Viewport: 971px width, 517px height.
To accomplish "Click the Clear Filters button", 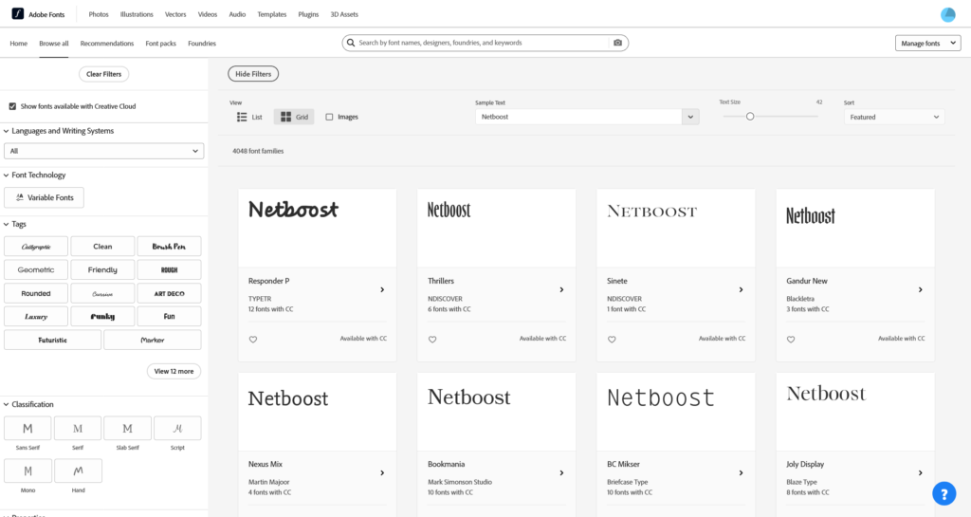I will pyautogui.click(x=103, y=74).
